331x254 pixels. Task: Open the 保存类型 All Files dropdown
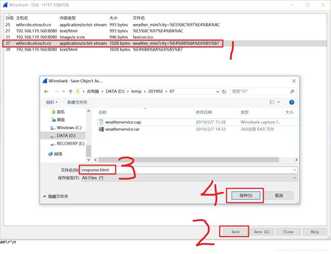click(x=189, y=178)
